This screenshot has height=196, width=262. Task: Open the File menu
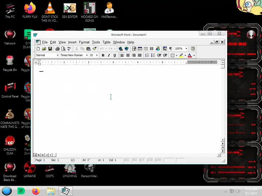pyautogui.click(x=45, y=42)
